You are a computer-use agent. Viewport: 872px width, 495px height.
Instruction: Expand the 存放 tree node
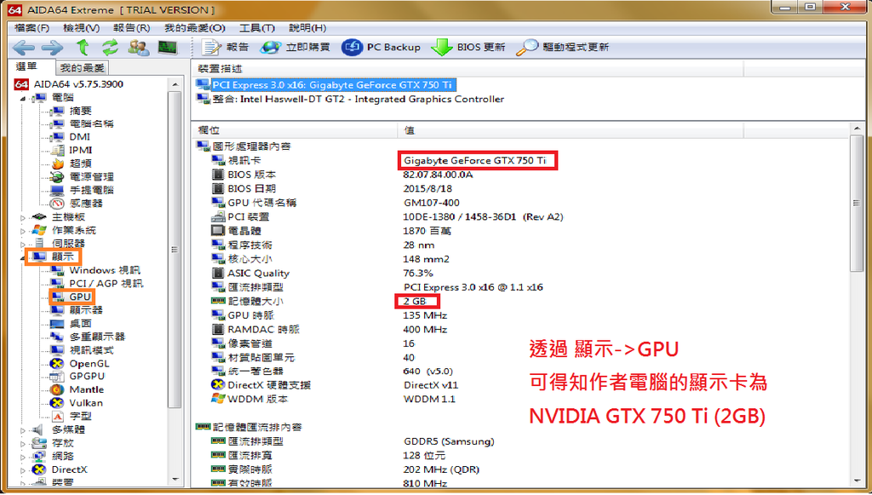coord(23,443)
